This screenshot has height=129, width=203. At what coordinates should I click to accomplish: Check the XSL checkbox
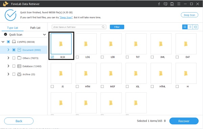(x=127, y=87)
